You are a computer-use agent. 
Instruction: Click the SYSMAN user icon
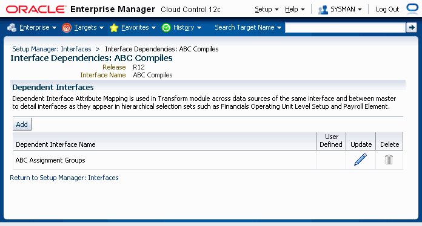coord(323,10)
